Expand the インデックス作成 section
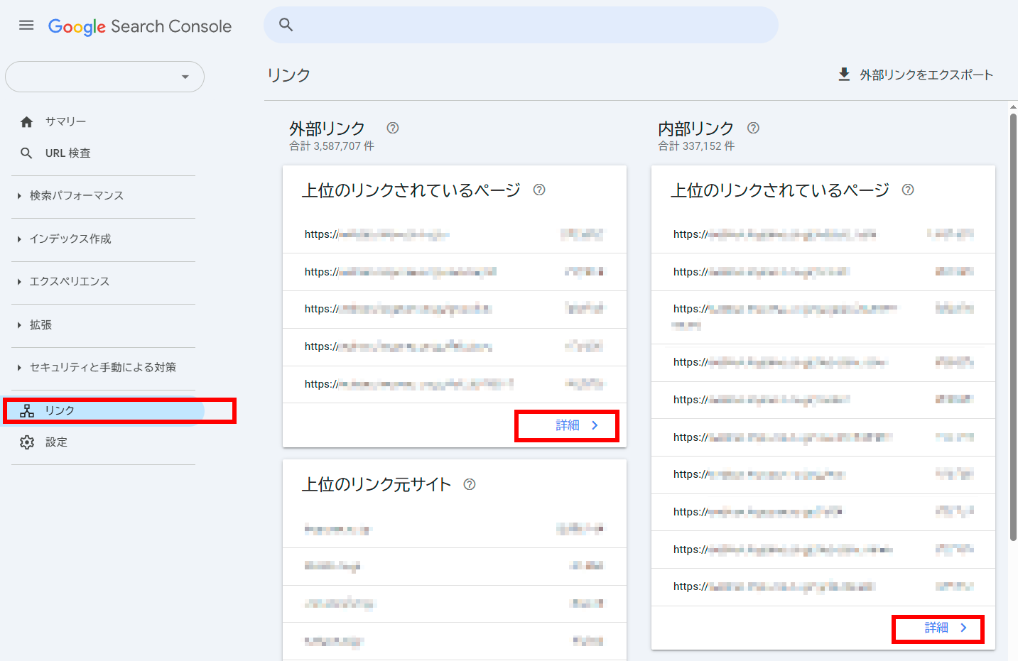Image resolution: width=1018 pixels, height=661 pixels. [x=70, y=239]
